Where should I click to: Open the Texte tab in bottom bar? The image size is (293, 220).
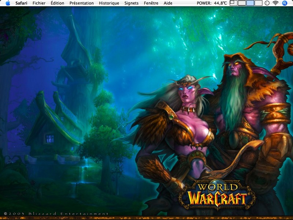[x=77, y=218]
